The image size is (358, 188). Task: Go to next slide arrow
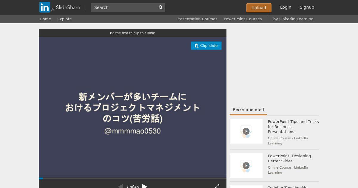tap(145, 186)
